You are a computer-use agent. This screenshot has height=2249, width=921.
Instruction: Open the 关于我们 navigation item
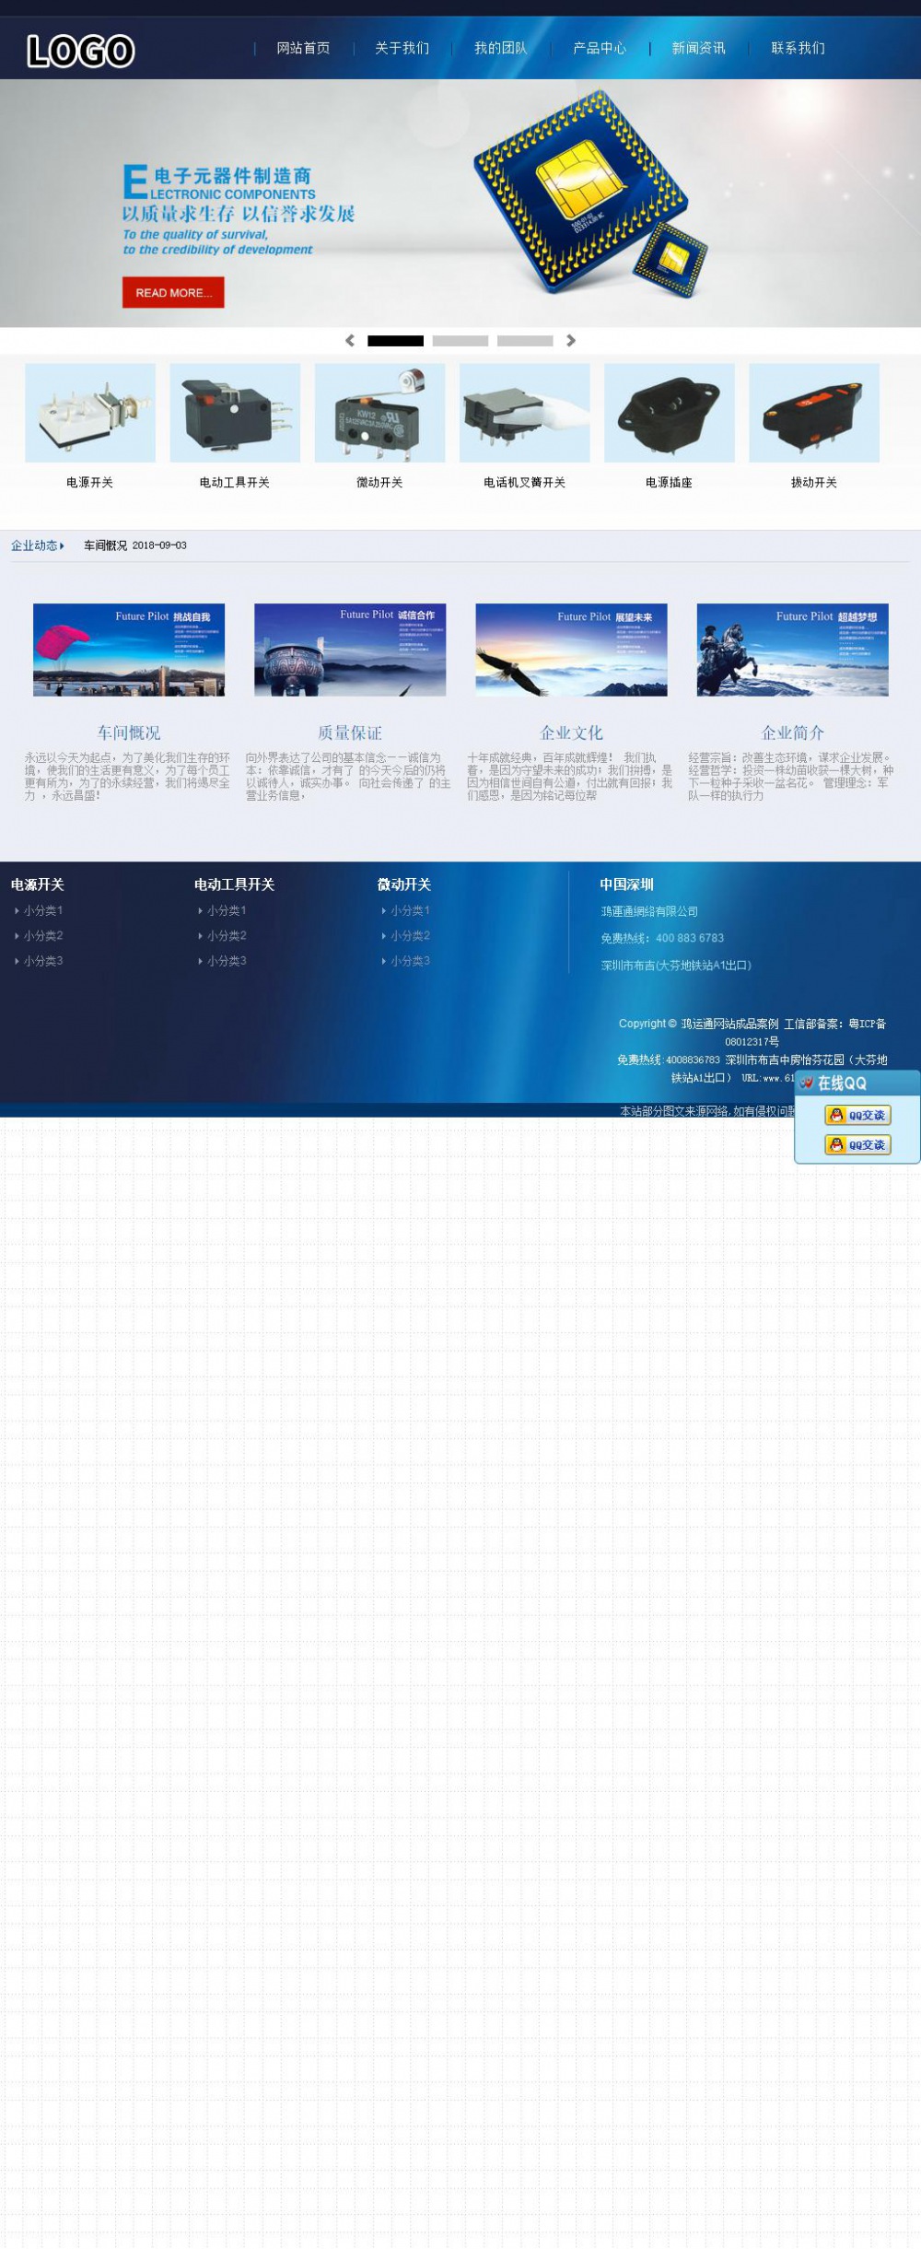(x=402, y=48)
